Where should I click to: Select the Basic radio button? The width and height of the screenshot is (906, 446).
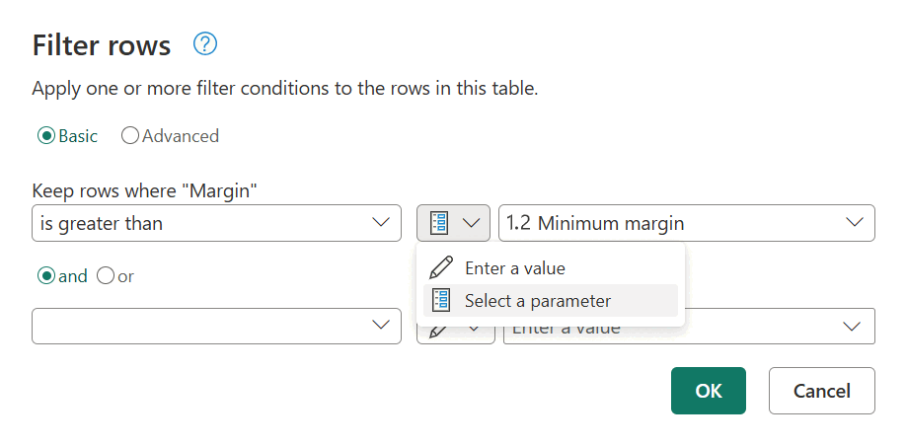[x=45, y=136]
